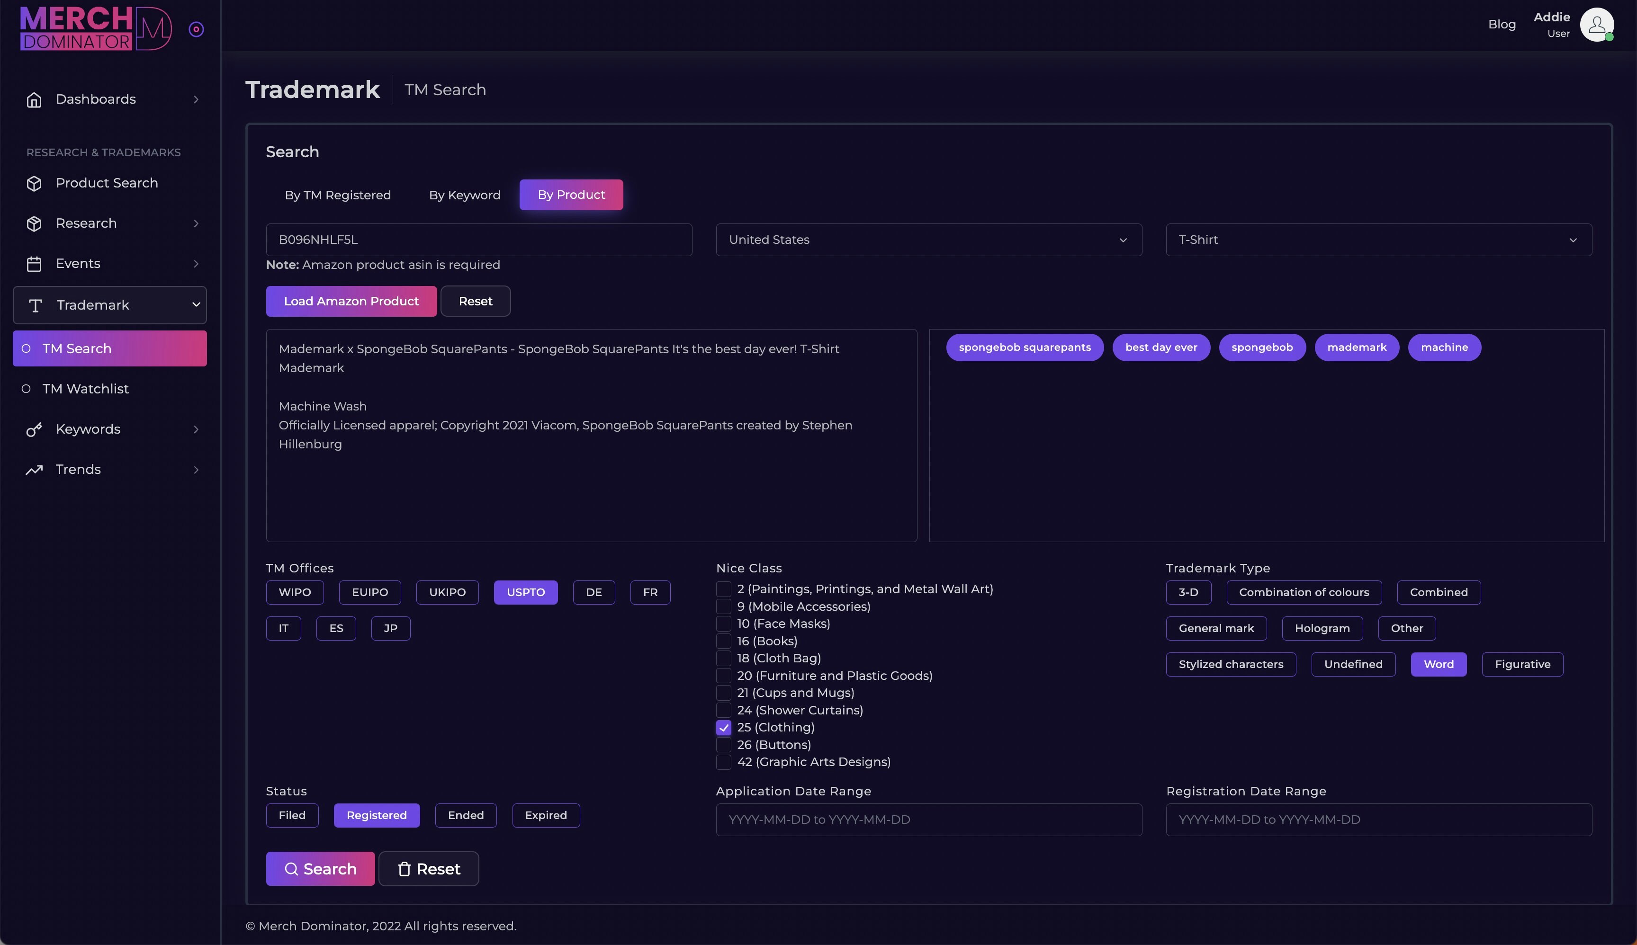Click the Trends arrow icon
The height and width of the screenshot is (945, 1637).
pyautogui.click(x=35, y=470)
